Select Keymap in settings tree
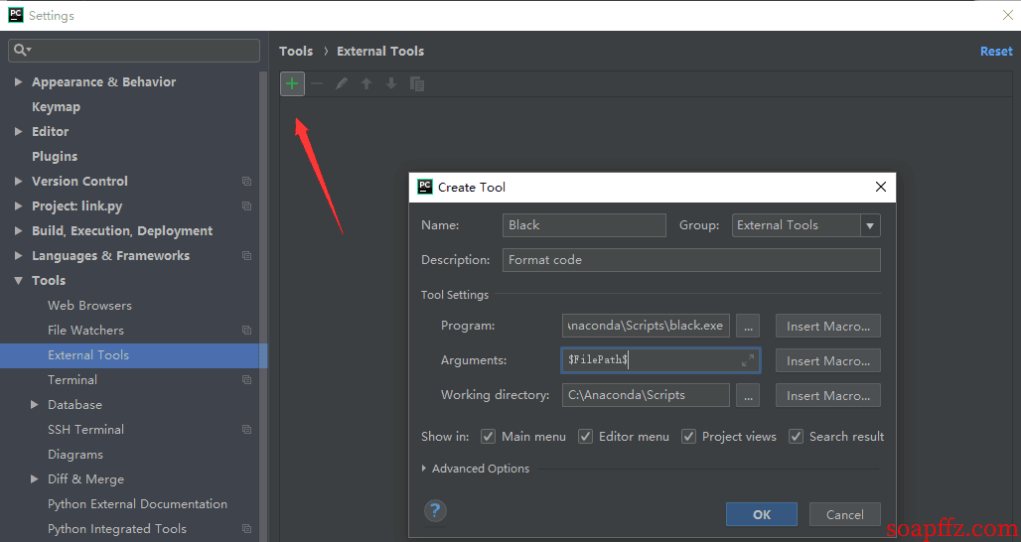 [56, 106]
